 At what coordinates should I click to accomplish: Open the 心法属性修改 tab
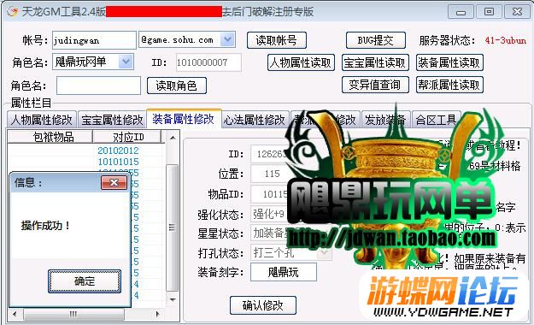[x=255, y=120]
